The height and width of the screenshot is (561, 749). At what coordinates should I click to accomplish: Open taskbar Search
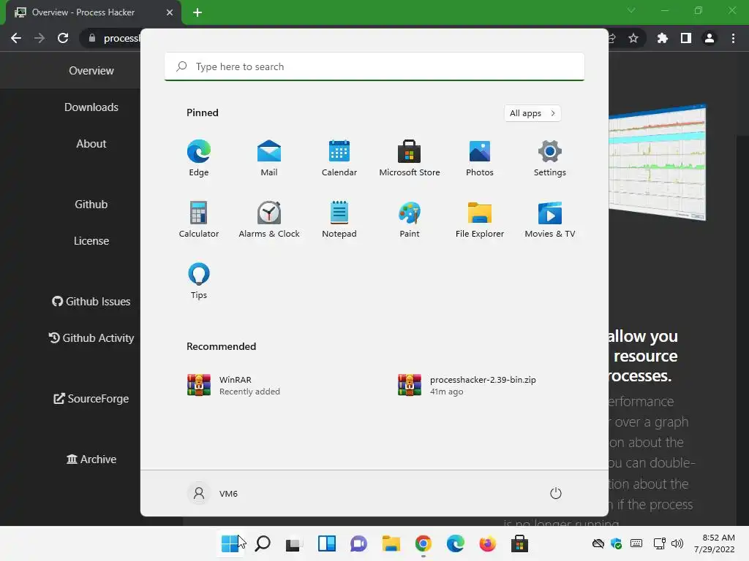point(263,543)
